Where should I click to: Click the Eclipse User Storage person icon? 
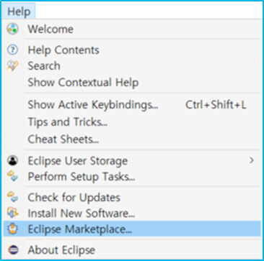(12, 160)
